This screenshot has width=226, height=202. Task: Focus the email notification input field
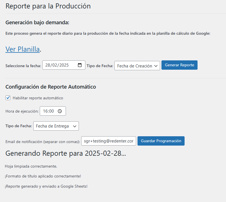[108, 141]
